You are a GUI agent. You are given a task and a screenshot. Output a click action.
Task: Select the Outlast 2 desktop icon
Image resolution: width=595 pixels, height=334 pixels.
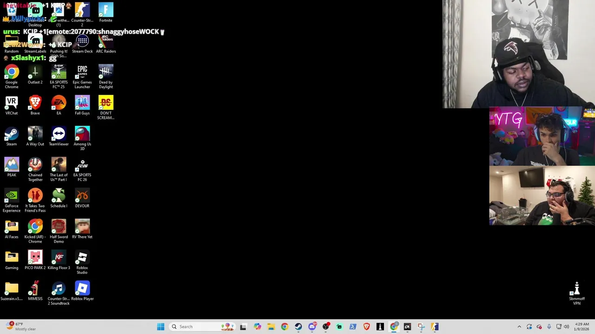[35, 75]
